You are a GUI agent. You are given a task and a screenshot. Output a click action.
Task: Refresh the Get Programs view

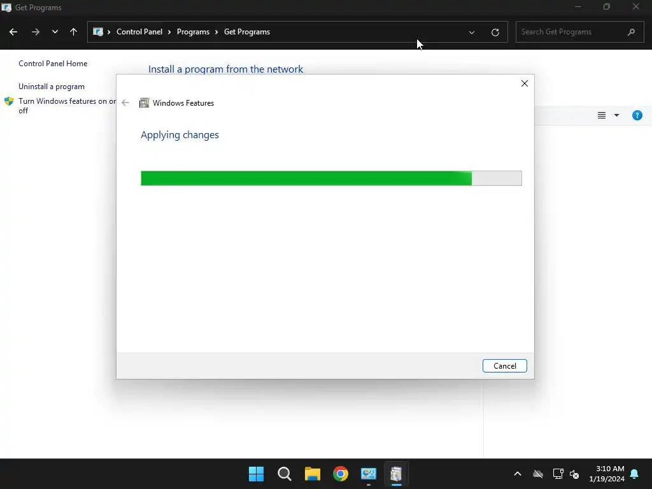pyautogui.click(x=495, y=32)
